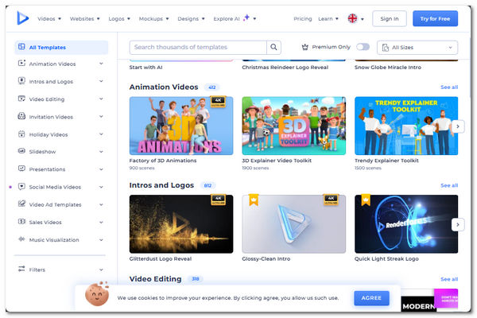Image resolution: width=477 pixels, height=318 pixels.
Task: Click the Video Editing sidebar icon
Action: point(21,99)
